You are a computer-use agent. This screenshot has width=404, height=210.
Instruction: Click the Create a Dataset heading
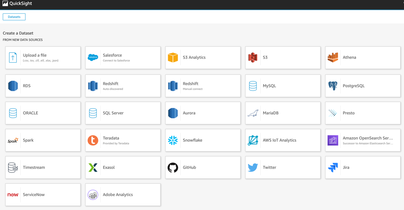coord(18,33)
